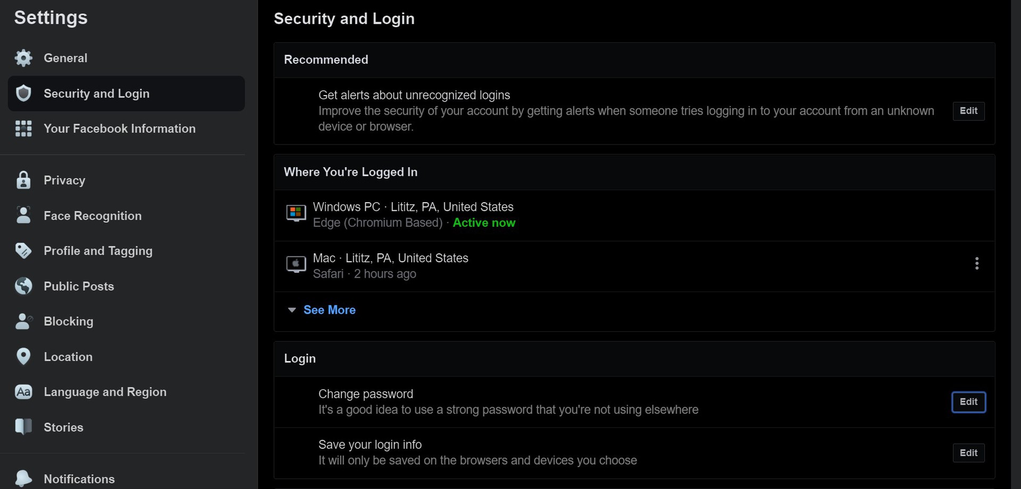This screenshot has width=1021, height=489.
Task: Select the Mac Safari session row
Action: tap(585, 266)
